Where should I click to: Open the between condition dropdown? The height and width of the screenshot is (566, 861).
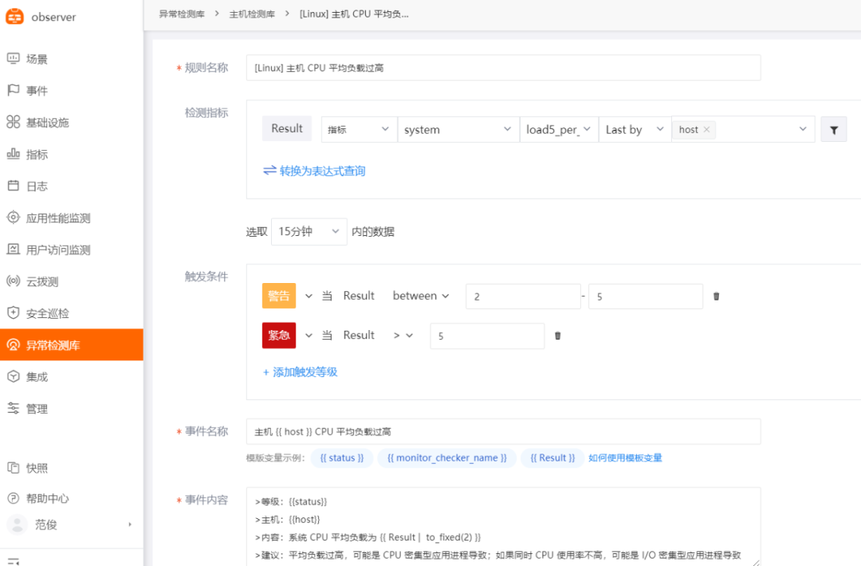[421, 295]
